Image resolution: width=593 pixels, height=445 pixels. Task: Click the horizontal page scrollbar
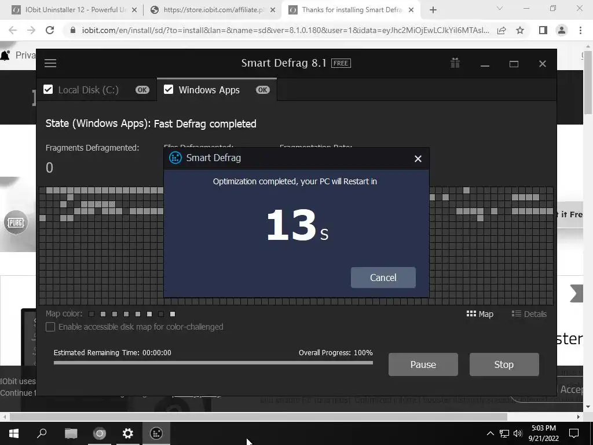pyautogui.click(x=258, y=417)
